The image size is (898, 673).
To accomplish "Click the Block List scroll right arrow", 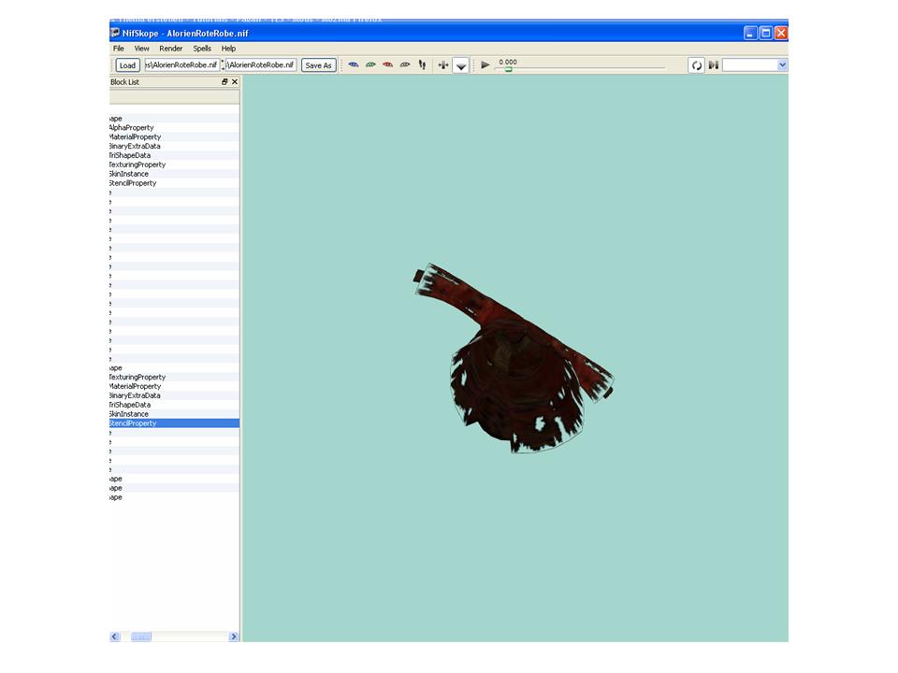I will (x=234, y=637).
